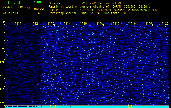Click the timestamp 25.08.18 11:10
The image size is (171, 108).
[13, 13]
